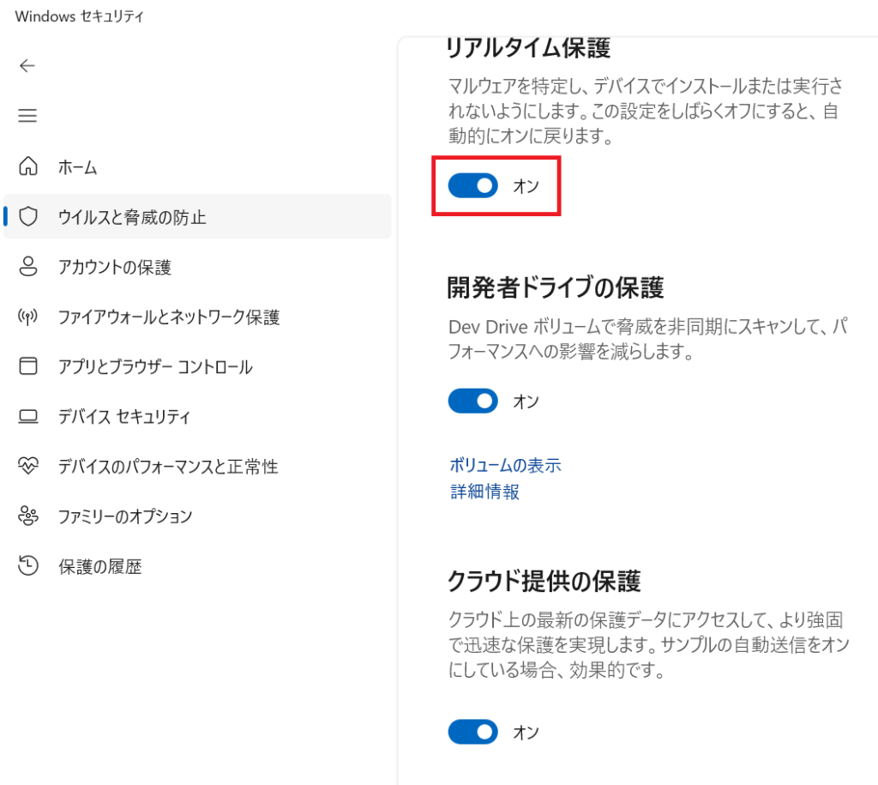Open アプリとブラウザー コントロール icon
Image resolution: width=878 pixels, height=785 pixels.
coord(28,366)
